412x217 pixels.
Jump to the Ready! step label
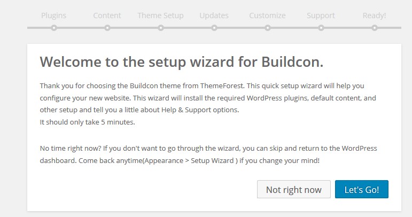click(x=374, y=15)
